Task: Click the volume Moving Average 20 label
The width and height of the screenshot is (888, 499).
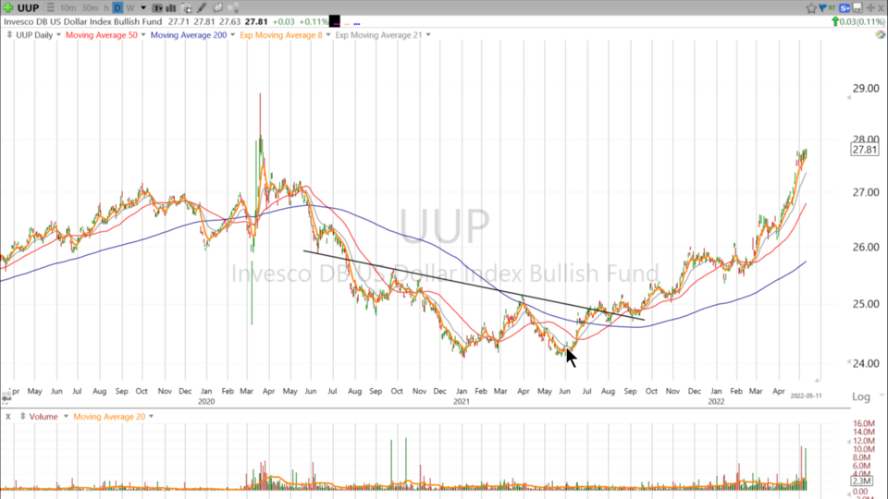Action: pos(109,417)
